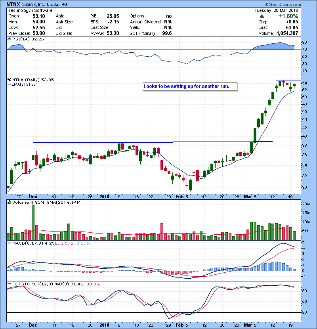The height and width of the screenshot is (329, 317).
Task: Click the High value 54.00
Action: (39, 22)
